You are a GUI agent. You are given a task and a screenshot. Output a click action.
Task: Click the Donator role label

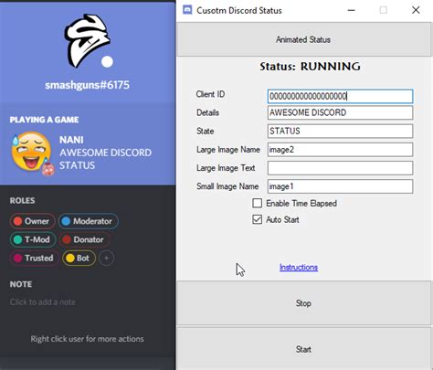click(x=89, y=239)
